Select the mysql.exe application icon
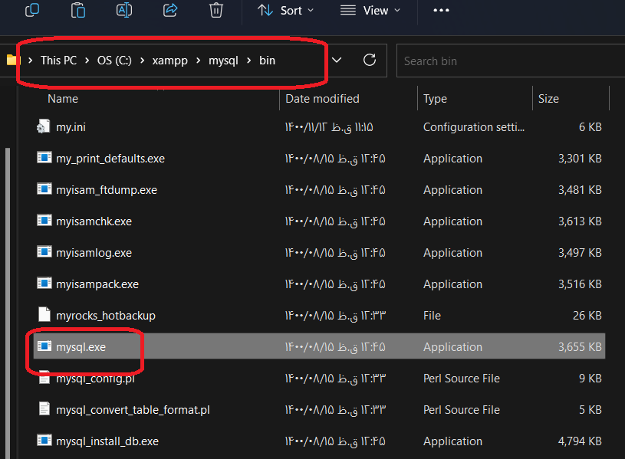Image resolution: width=625 pixels, height=459 pixels. [x=44, y=346]
